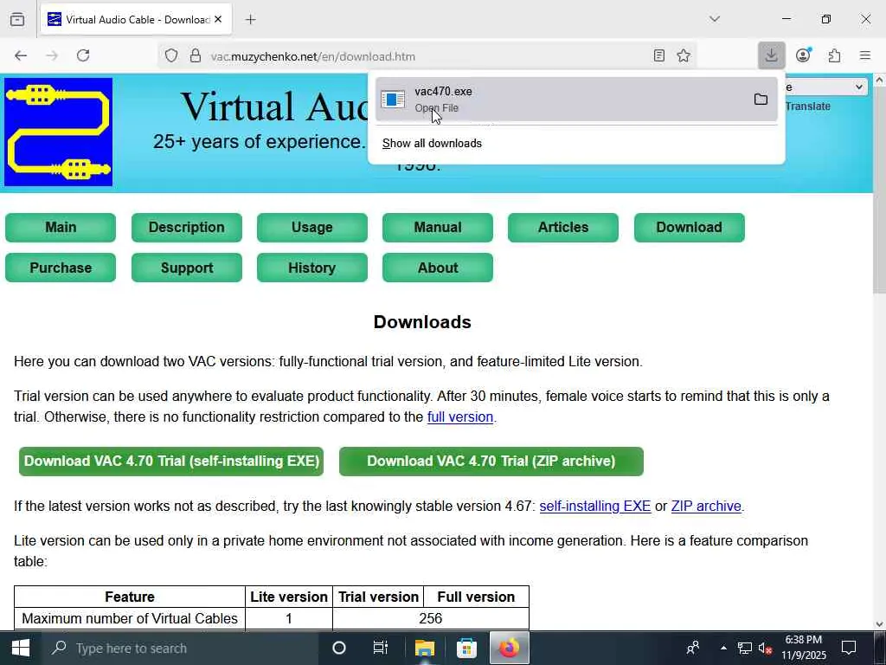Open the volume tray icon
This screenshot has width=886, height=665.
[x=765, y=649]
